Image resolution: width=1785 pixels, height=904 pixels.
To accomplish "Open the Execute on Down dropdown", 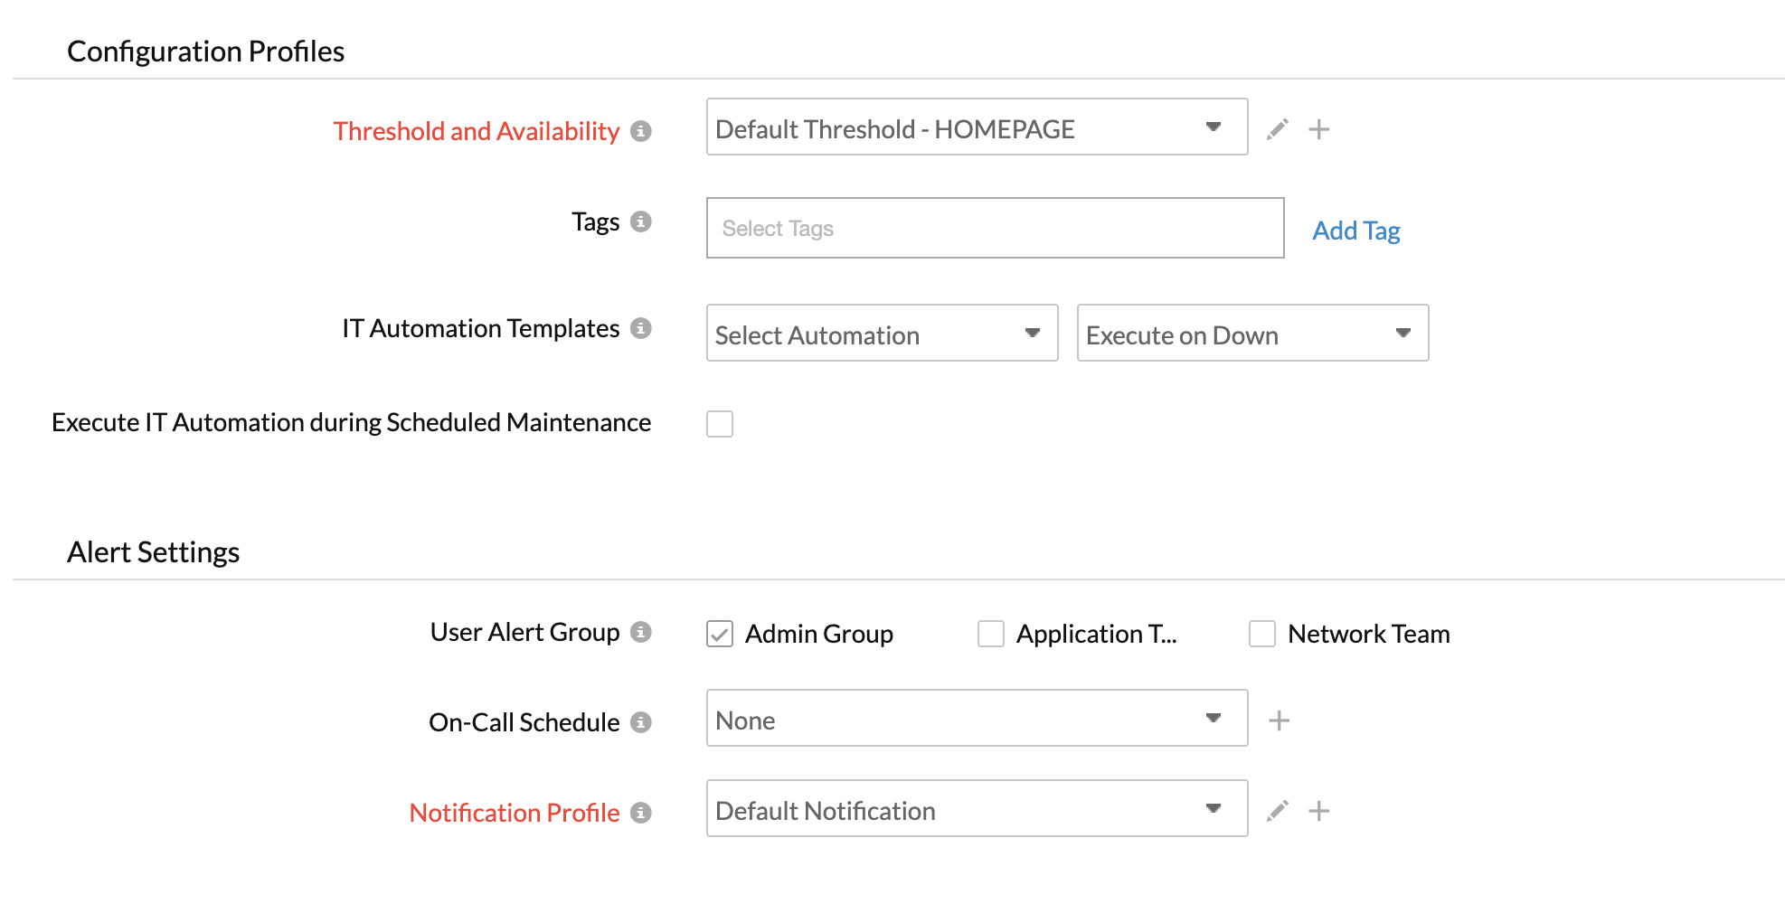I will [1252, 334].
